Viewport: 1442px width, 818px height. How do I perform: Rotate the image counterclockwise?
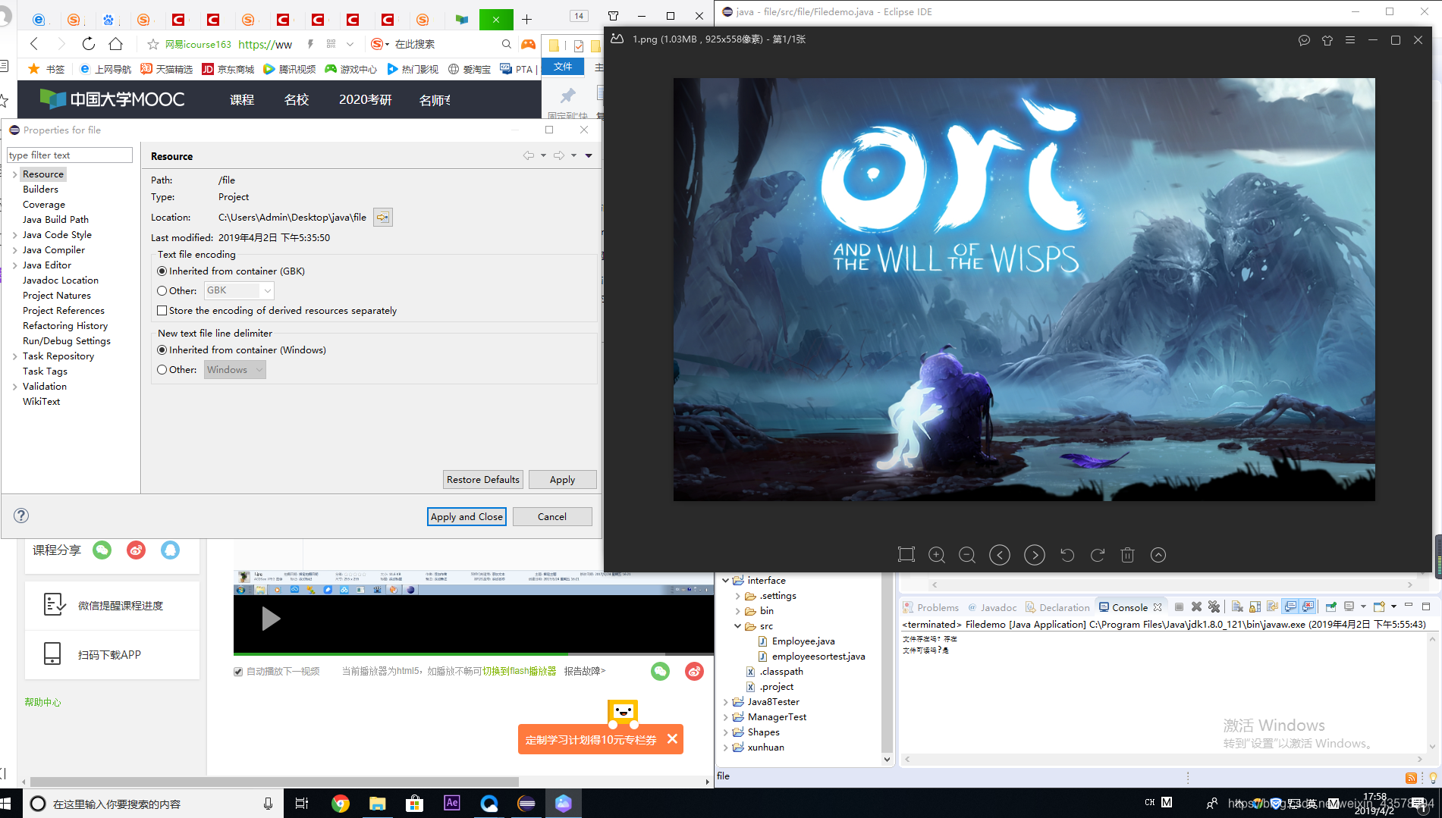(1067, 555)
